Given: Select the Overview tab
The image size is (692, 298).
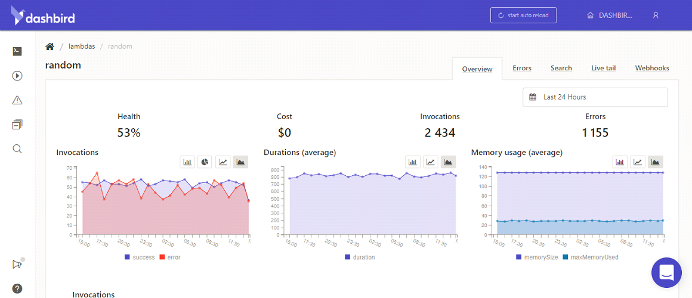Looking at the screenshot, I should click(477, 69).
